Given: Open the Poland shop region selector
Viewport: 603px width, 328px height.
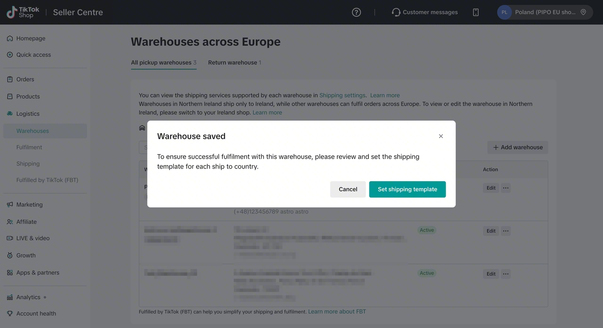Looking at the screenshot, I should pyautogui.click(x=545, y=12).
